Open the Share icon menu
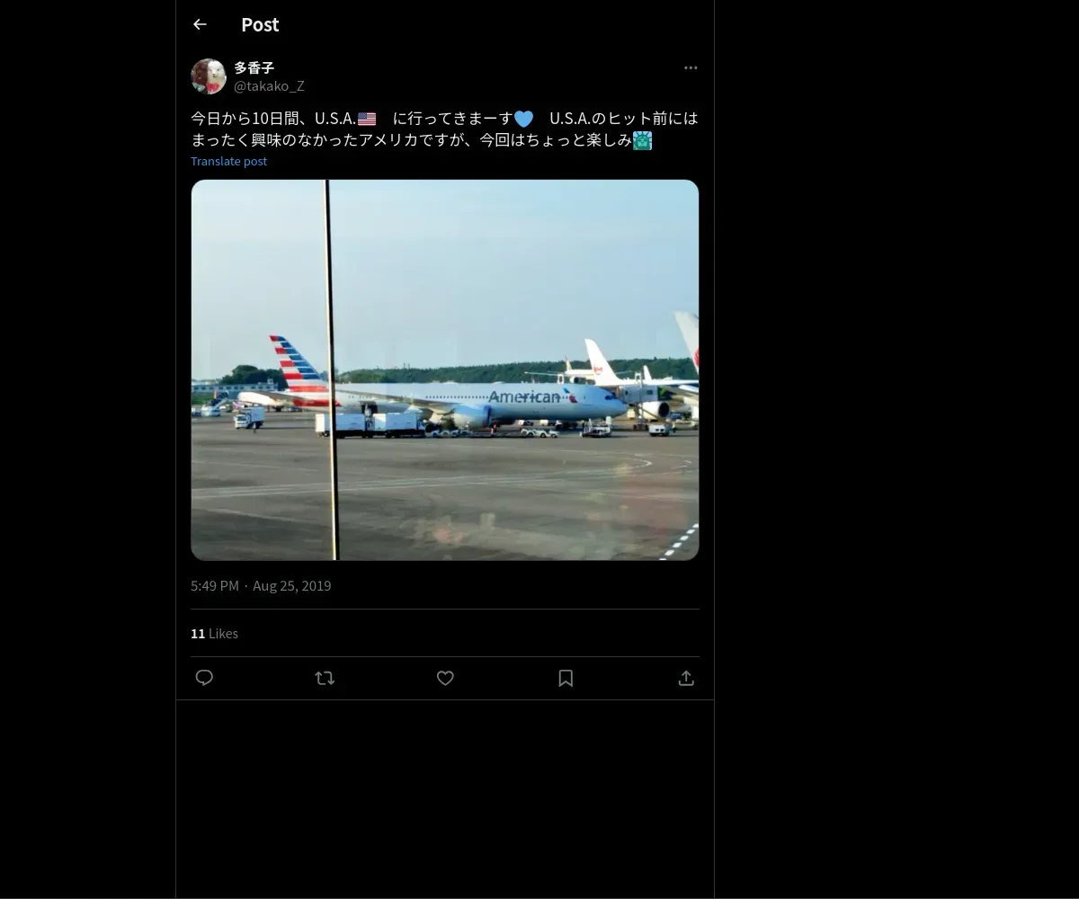The width and height of the screenshot is (1079, 899). tap(686, 678)
